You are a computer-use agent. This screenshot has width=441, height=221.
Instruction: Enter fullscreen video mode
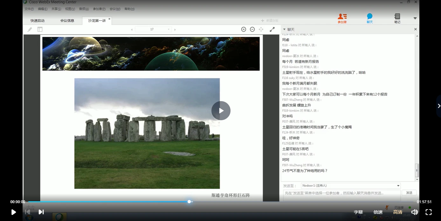429,212
